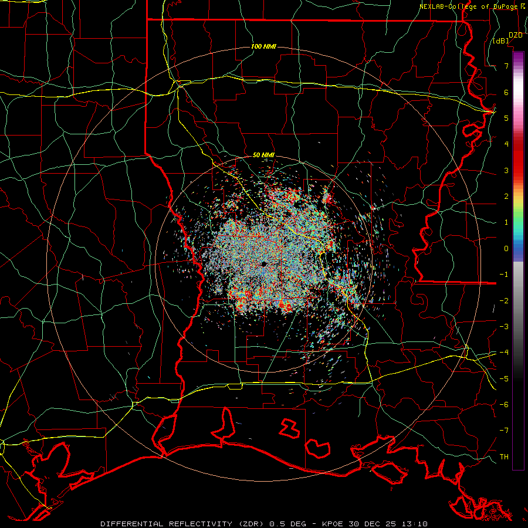Click the -7 dB value on color scale
Image resolution: width=528 pixels, height=528 pixels.
point(504,431)
